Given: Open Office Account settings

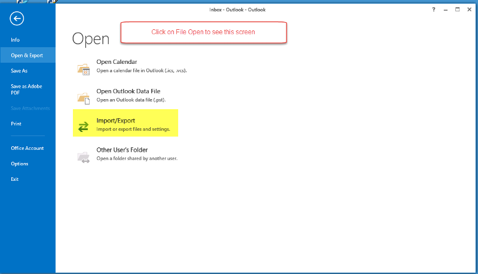Looking at the screenshot, I should click(27, 148).
